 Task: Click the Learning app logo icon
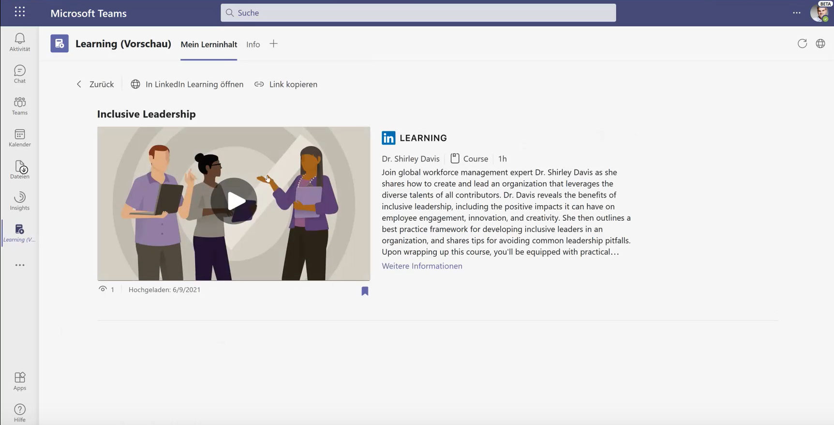tap(60, 44)
